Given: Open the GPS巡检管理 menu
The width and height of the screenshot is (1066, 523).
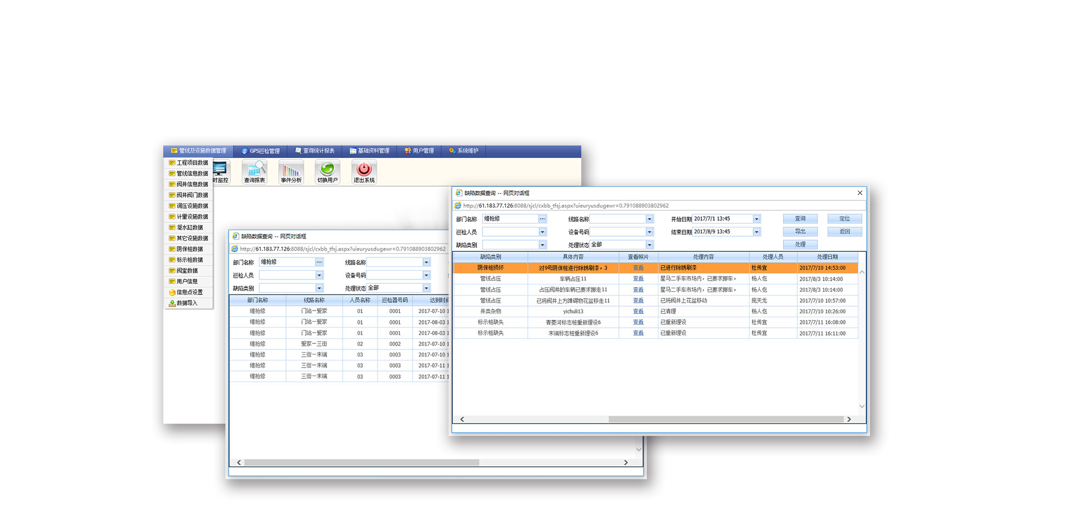Looking at the screenshot, I should coord(260,151).
